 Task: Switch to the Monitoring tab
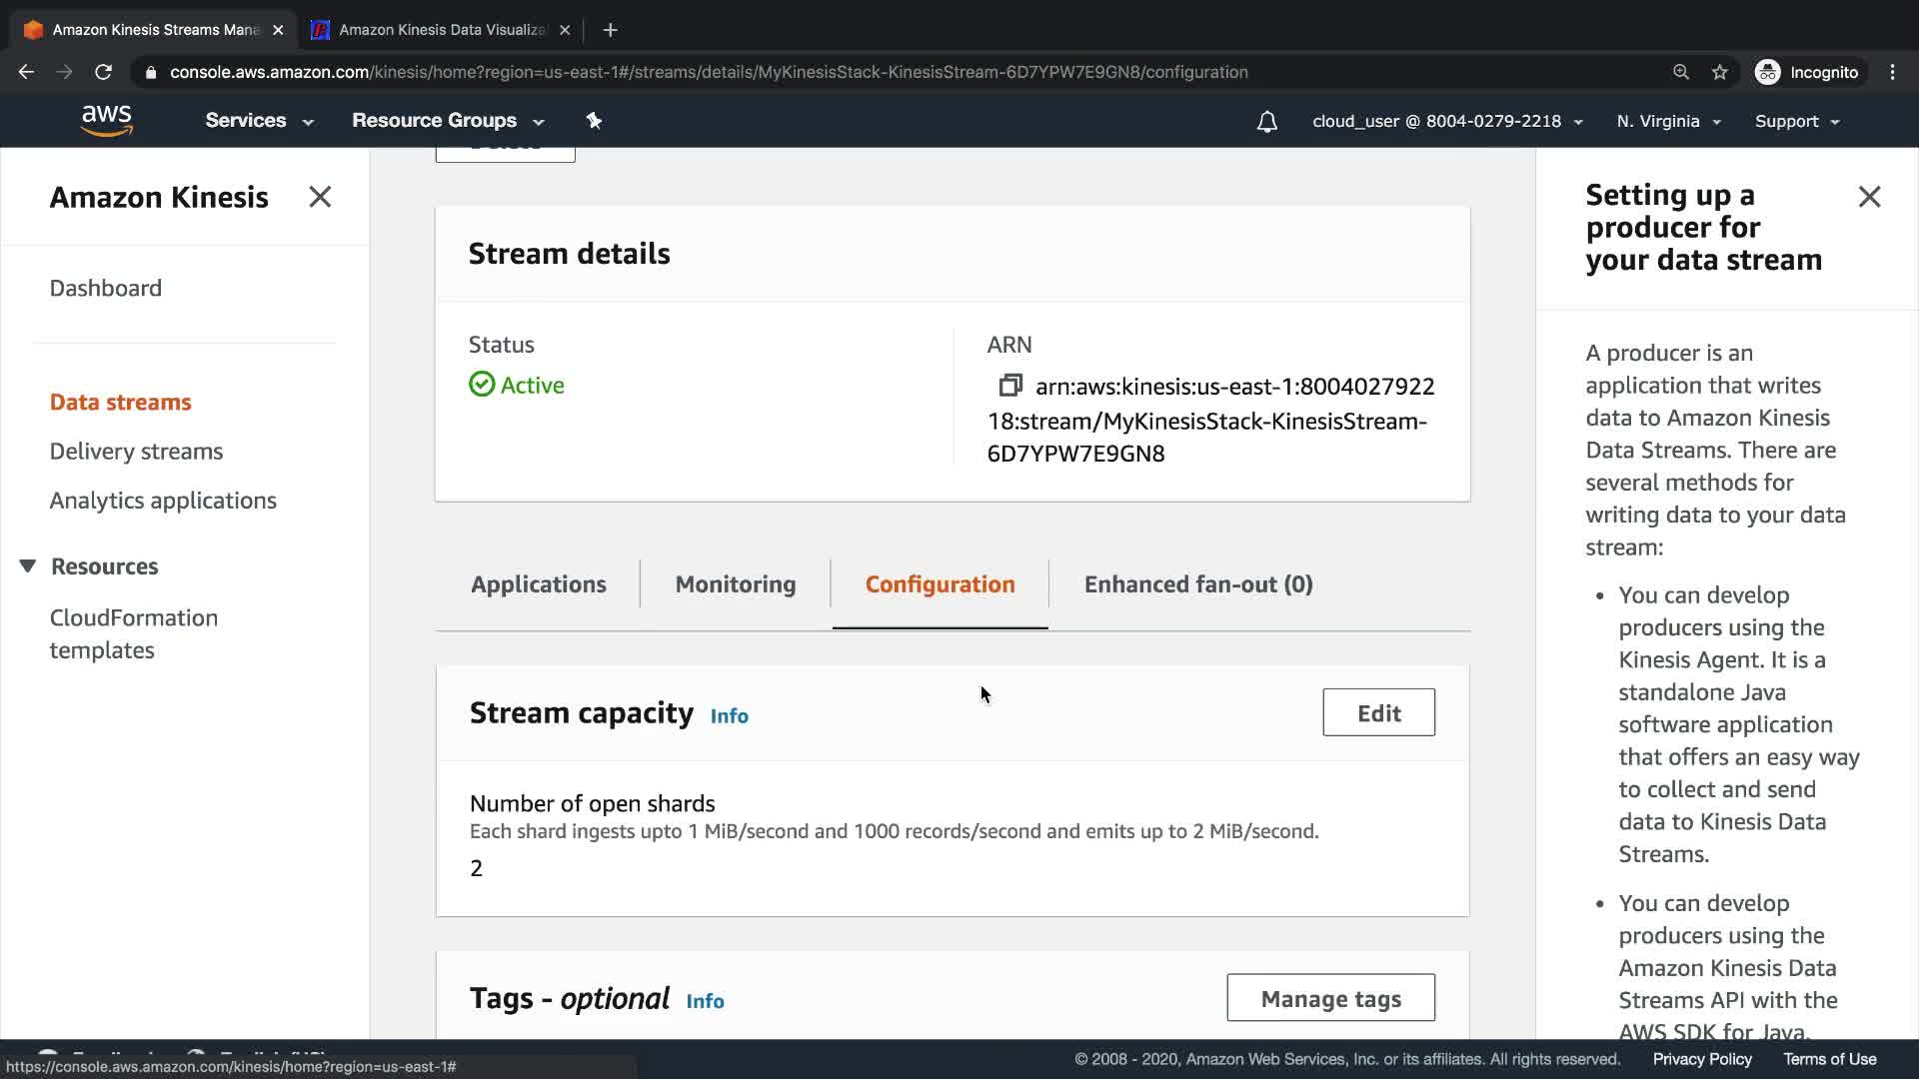(x=736, y=584)
